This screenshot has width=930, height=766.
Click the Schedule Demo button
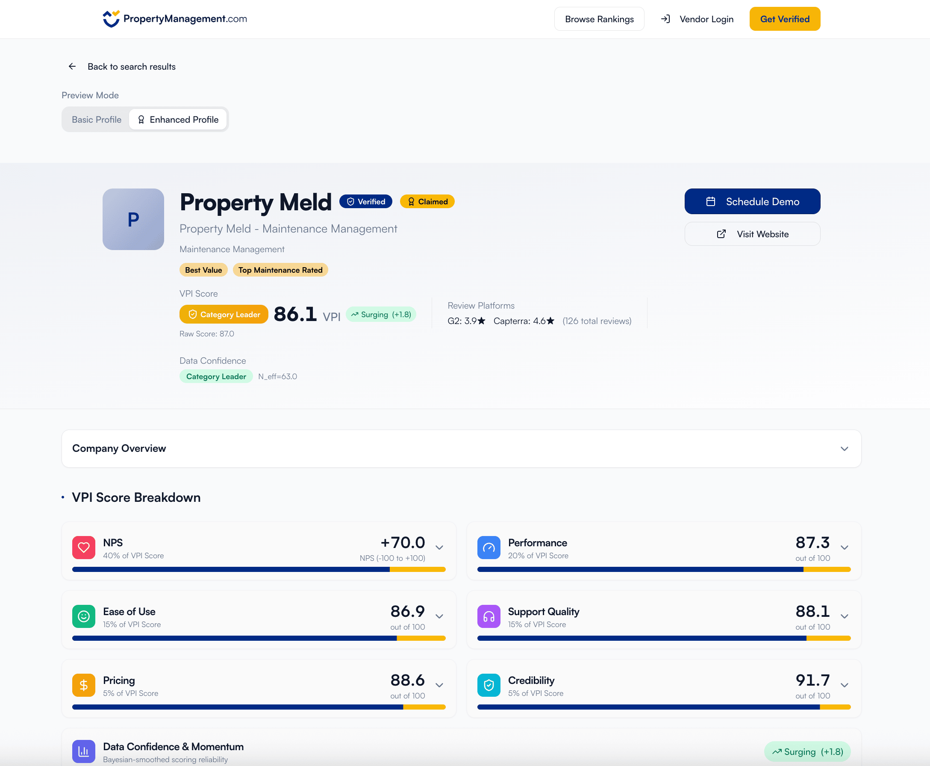(x=752, y=201)
